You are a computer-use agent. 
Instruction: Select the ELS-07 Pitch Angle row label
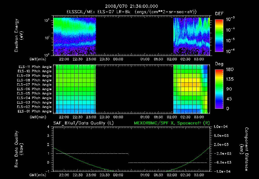[34, 84]
